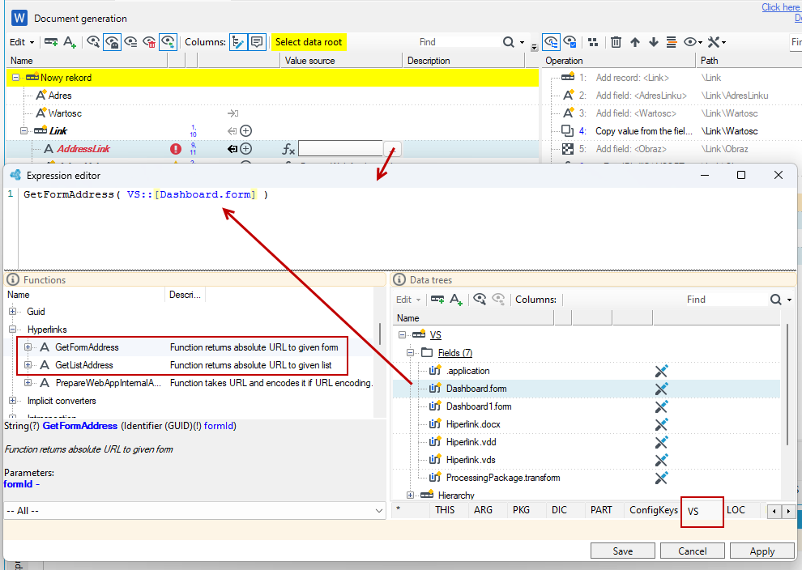
Task: Click the Cancel button
Action: coord(692,551)
